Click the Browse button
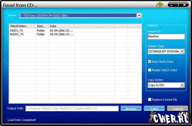 click(131, 109)
